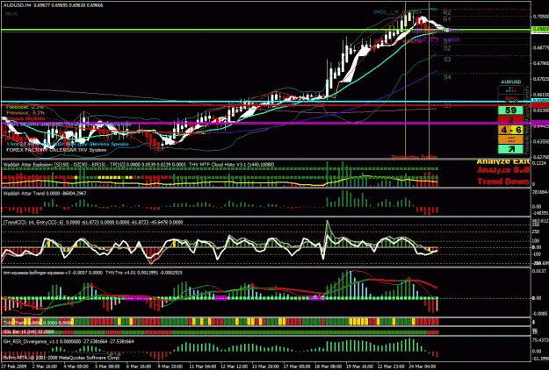Click the '24 Mar 04:00' time axis label
549x370 pixels.
422,366
